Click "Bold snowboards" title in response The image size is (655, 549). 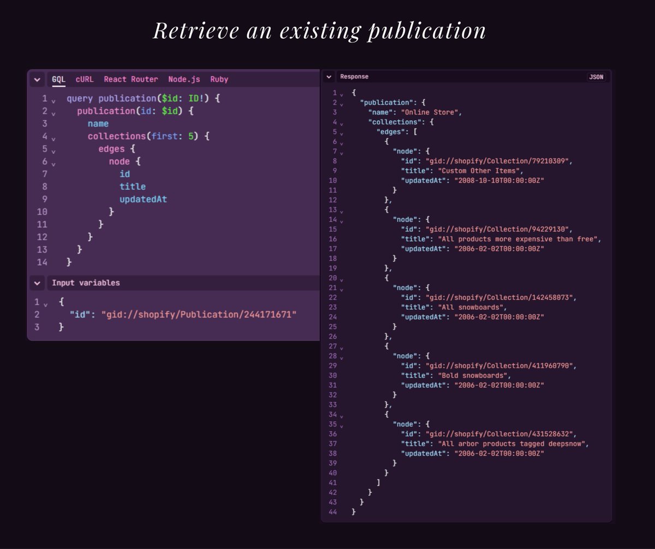(x=474, y=375)
